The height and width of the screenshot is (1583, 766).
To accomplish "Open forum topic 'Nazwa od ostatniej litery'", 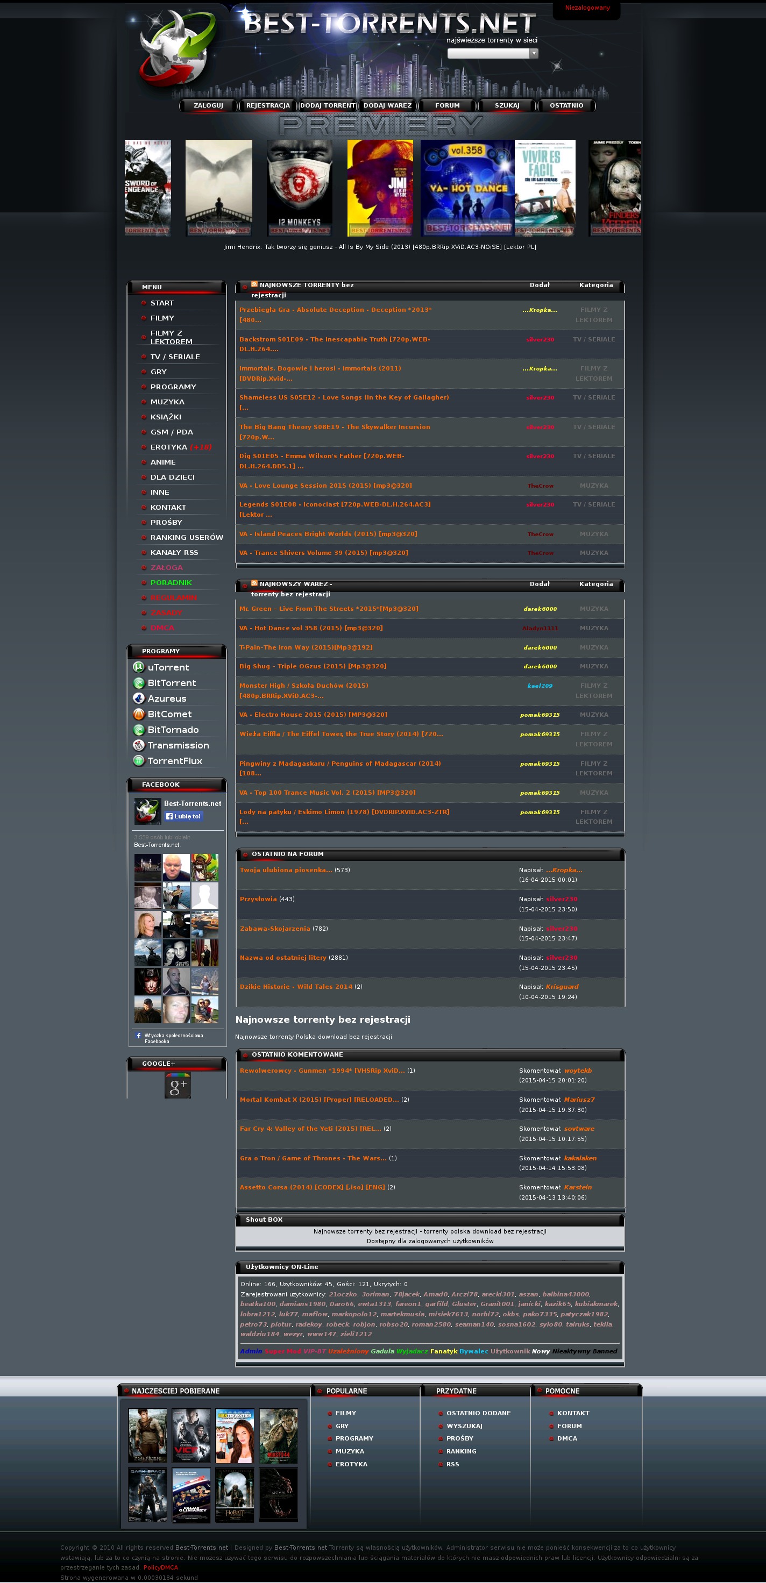I will [283, 958].
